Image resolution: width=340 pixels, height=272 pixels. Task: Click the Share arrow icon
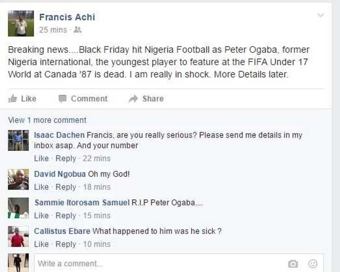pos(133,99)
